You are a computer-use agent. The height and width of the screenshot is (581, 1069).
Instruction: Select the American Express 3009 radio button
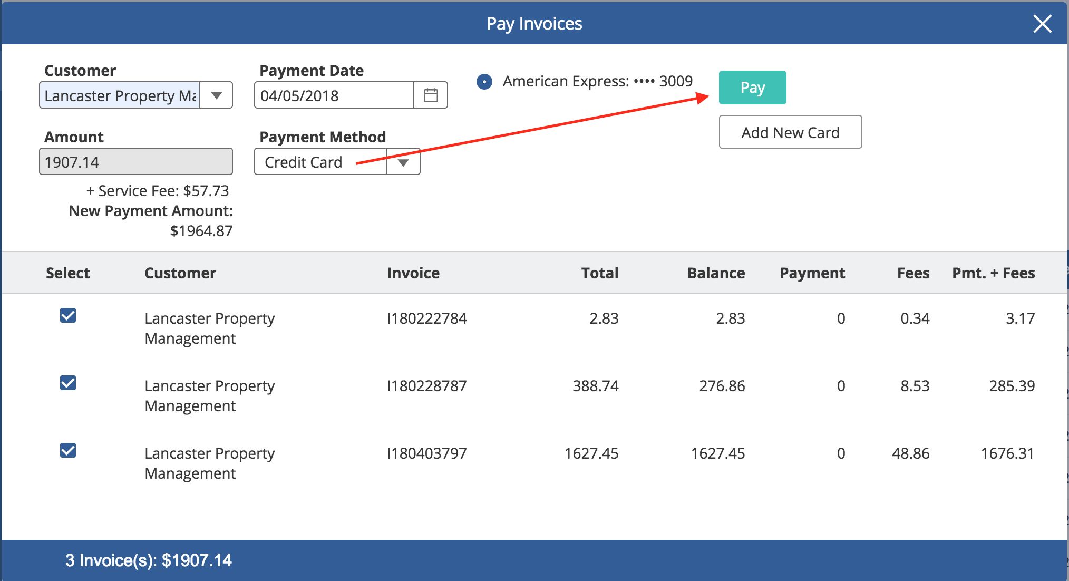(484, 82)
